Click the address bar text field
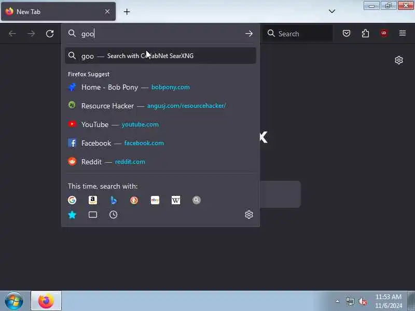The image size is (415, 311). click(x=161, y=34)
